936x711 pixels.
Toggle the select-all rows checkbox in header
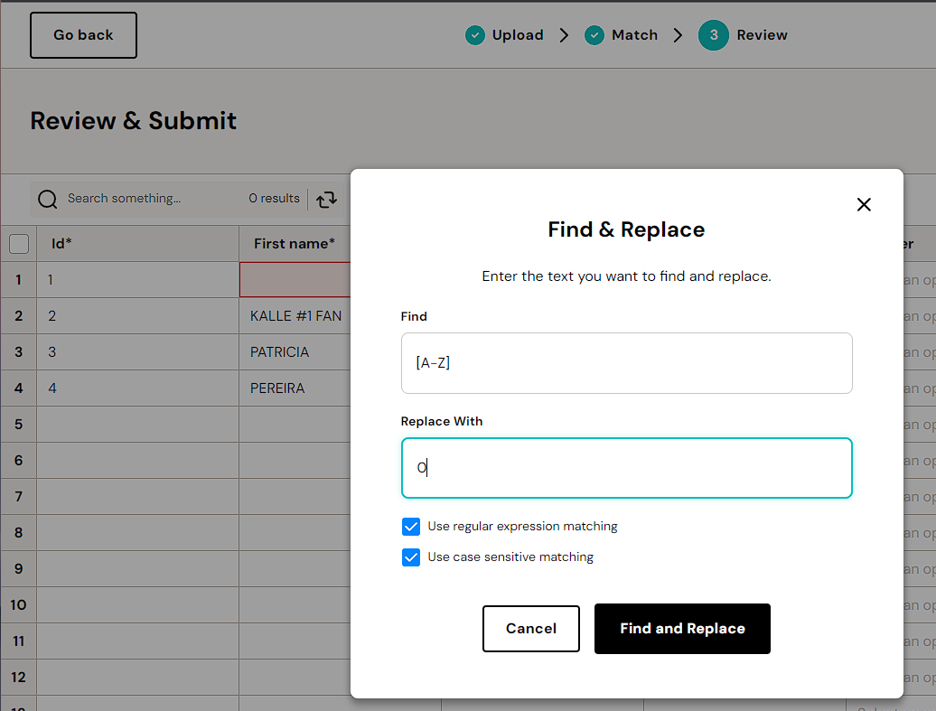(19, 244)
